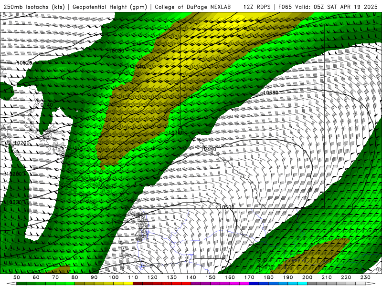Click the 170 value on color scale
382x286 pixels.
(249, 277)
